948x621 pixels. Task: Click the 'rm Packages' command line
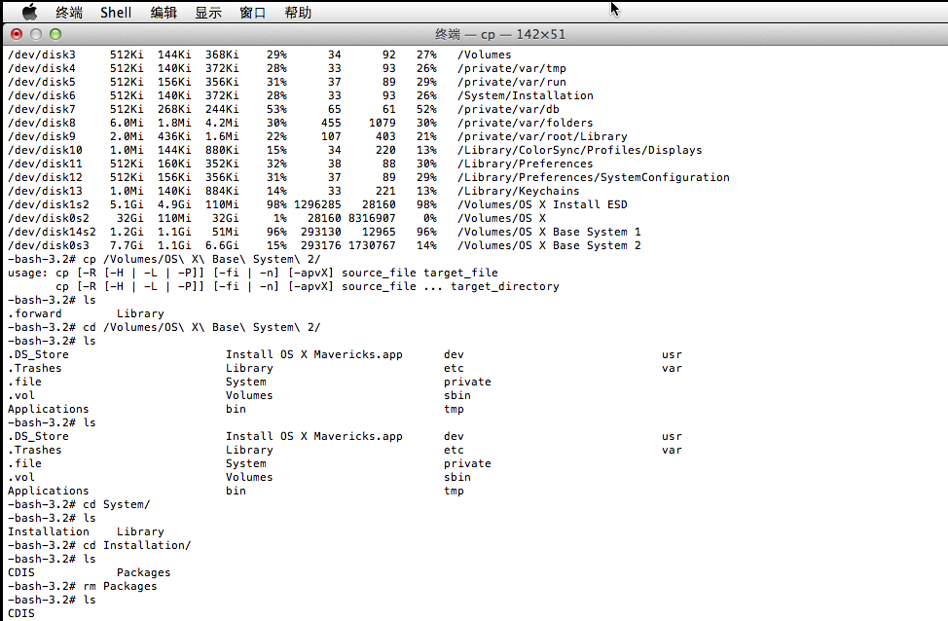click(120, 586)
